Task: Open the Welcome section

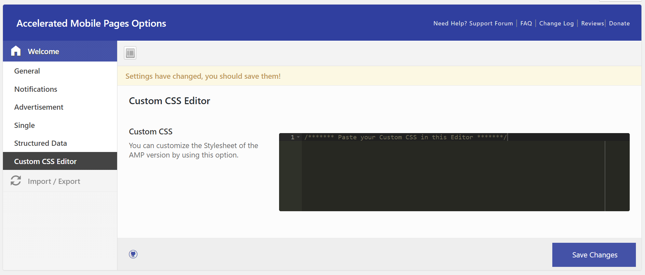Action: pyautogui.click(x=60, y=51)
